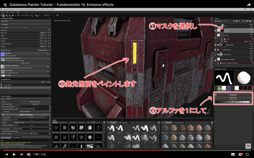Switch the Alphas shelf to grid view
Screen dimensions: 254x158
pyautogui.click(x=104, y=122)
